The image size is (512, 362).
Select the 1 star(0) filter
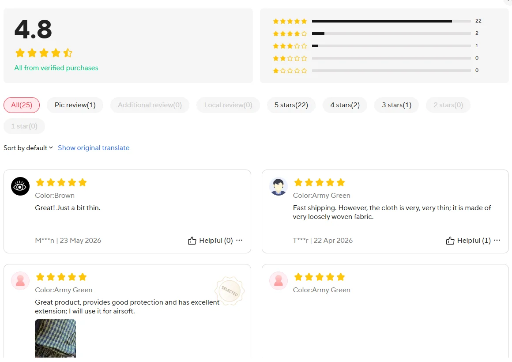24,126
